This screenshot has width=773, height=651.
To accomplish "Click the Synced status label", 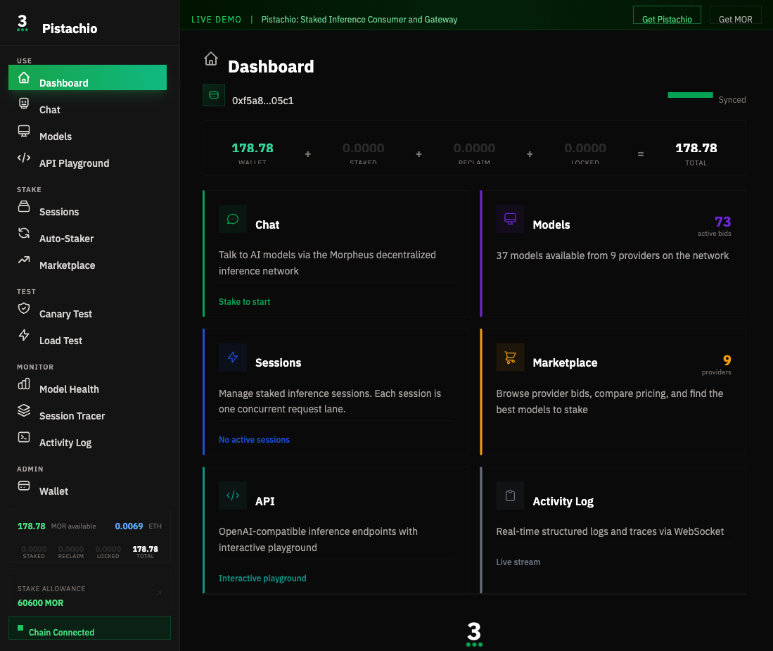I will 732,100.
